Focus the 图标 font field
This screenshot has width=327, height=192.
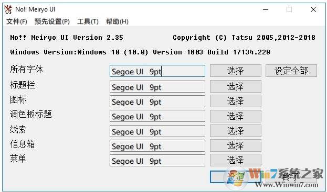[157, 101]
